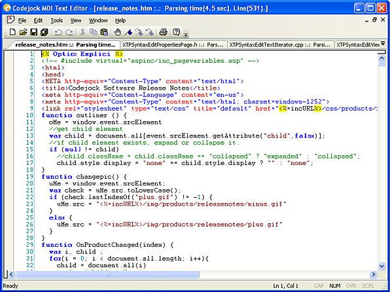The height and width of the screenshot is (292, 390).
Task: Click the '<html>' tag on line 3
Action: (53, 67)
